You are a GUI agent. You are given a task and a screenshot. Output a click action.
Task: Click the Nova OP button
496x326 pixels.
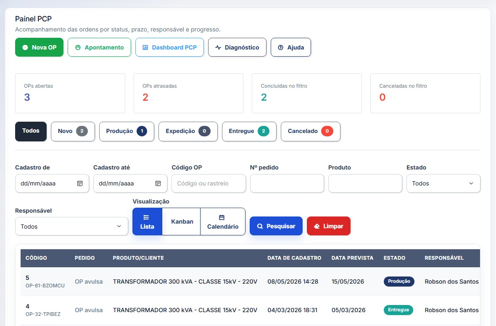[x=39, y=47]
